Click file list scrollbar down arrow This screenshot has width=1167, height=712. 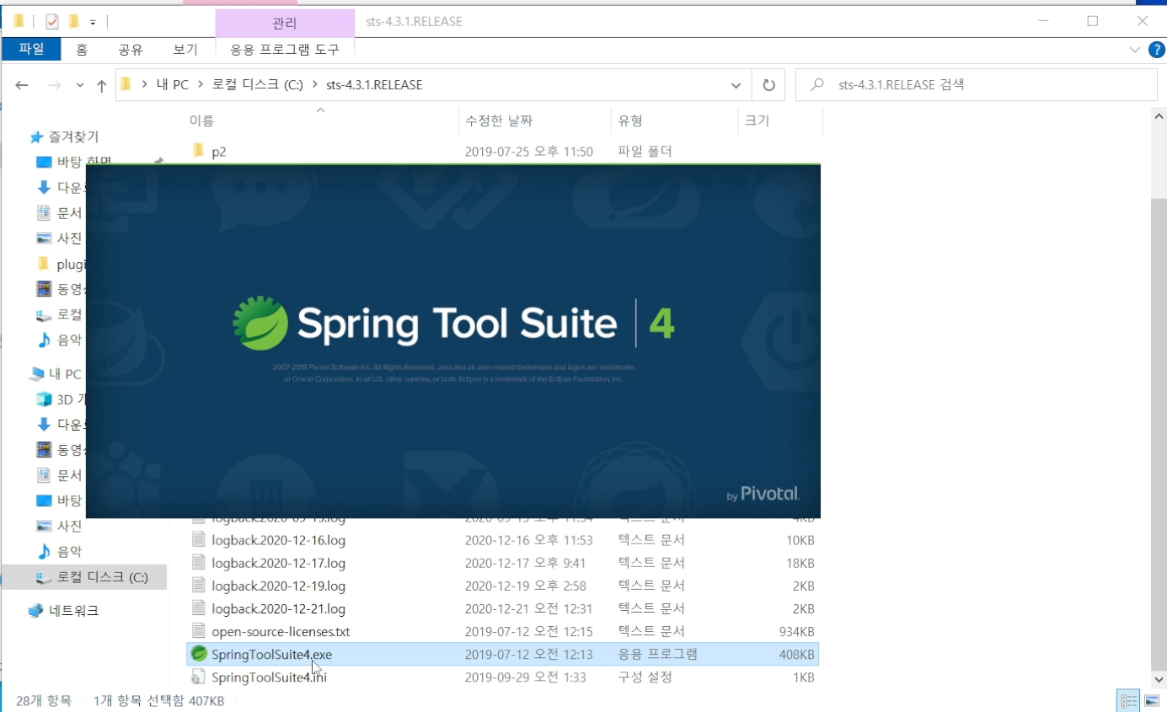coord(1159,679)
